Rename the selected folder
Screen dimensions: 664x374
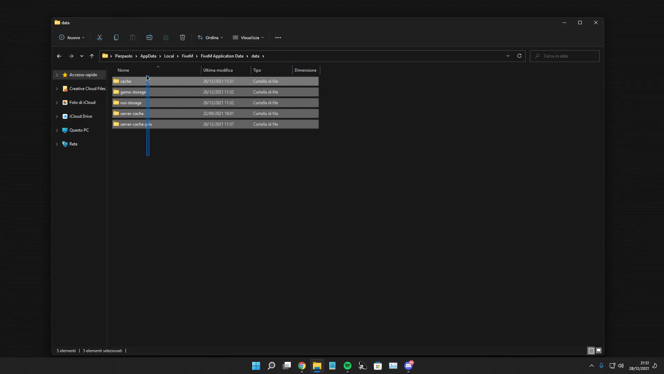pos(149,37)
